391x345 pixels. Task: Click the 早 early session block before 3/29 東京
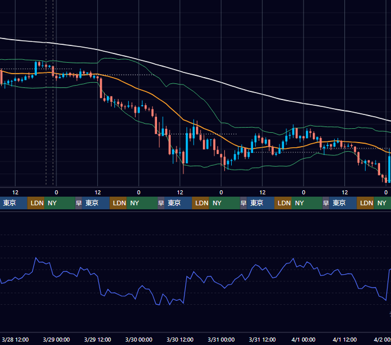pos(79,203)
